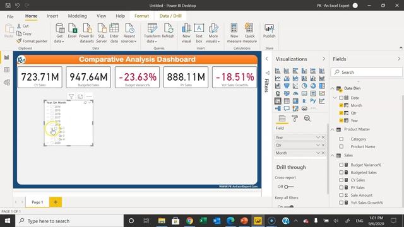Select the funnel chart visual
Viewport: 404px width, 227px height.
click(x=287, y=86)
